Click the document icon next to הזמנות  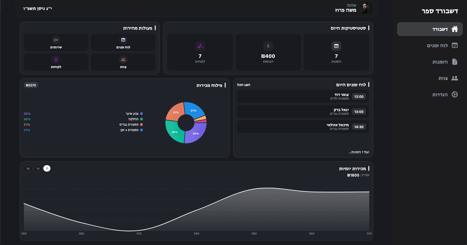(x=455, y=62)
